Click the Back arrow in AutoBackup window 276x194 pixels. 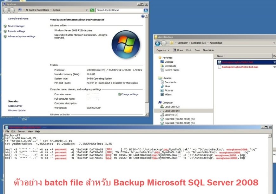pos(158,43)
